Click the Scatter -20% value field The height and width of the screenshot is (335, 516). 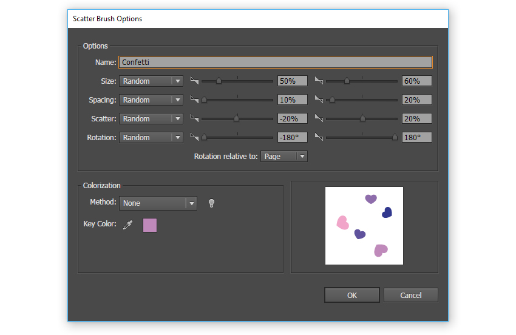pyautogui.click(x=292, y=118)
